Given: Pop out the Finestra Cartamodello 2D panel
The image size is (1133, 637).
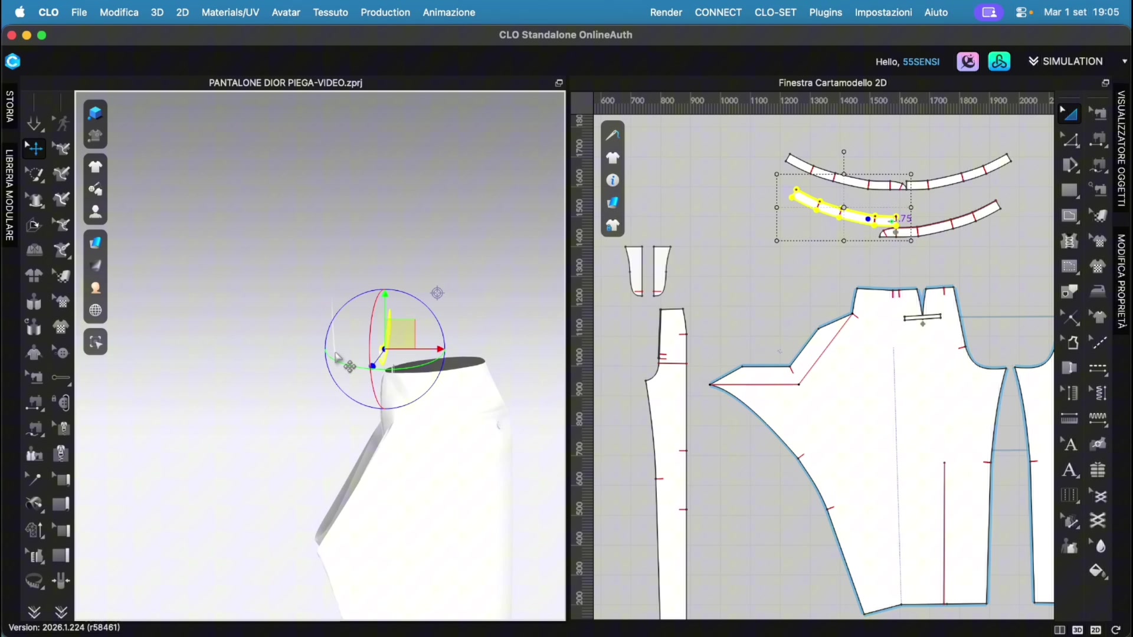Looking at the screenshot, I should click(1106, 83).
